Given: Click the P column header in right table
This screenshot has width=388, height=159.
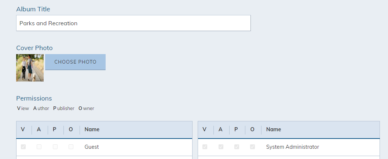Looking at the screenshot, I should pyautogui.click(x=236, y=129).
